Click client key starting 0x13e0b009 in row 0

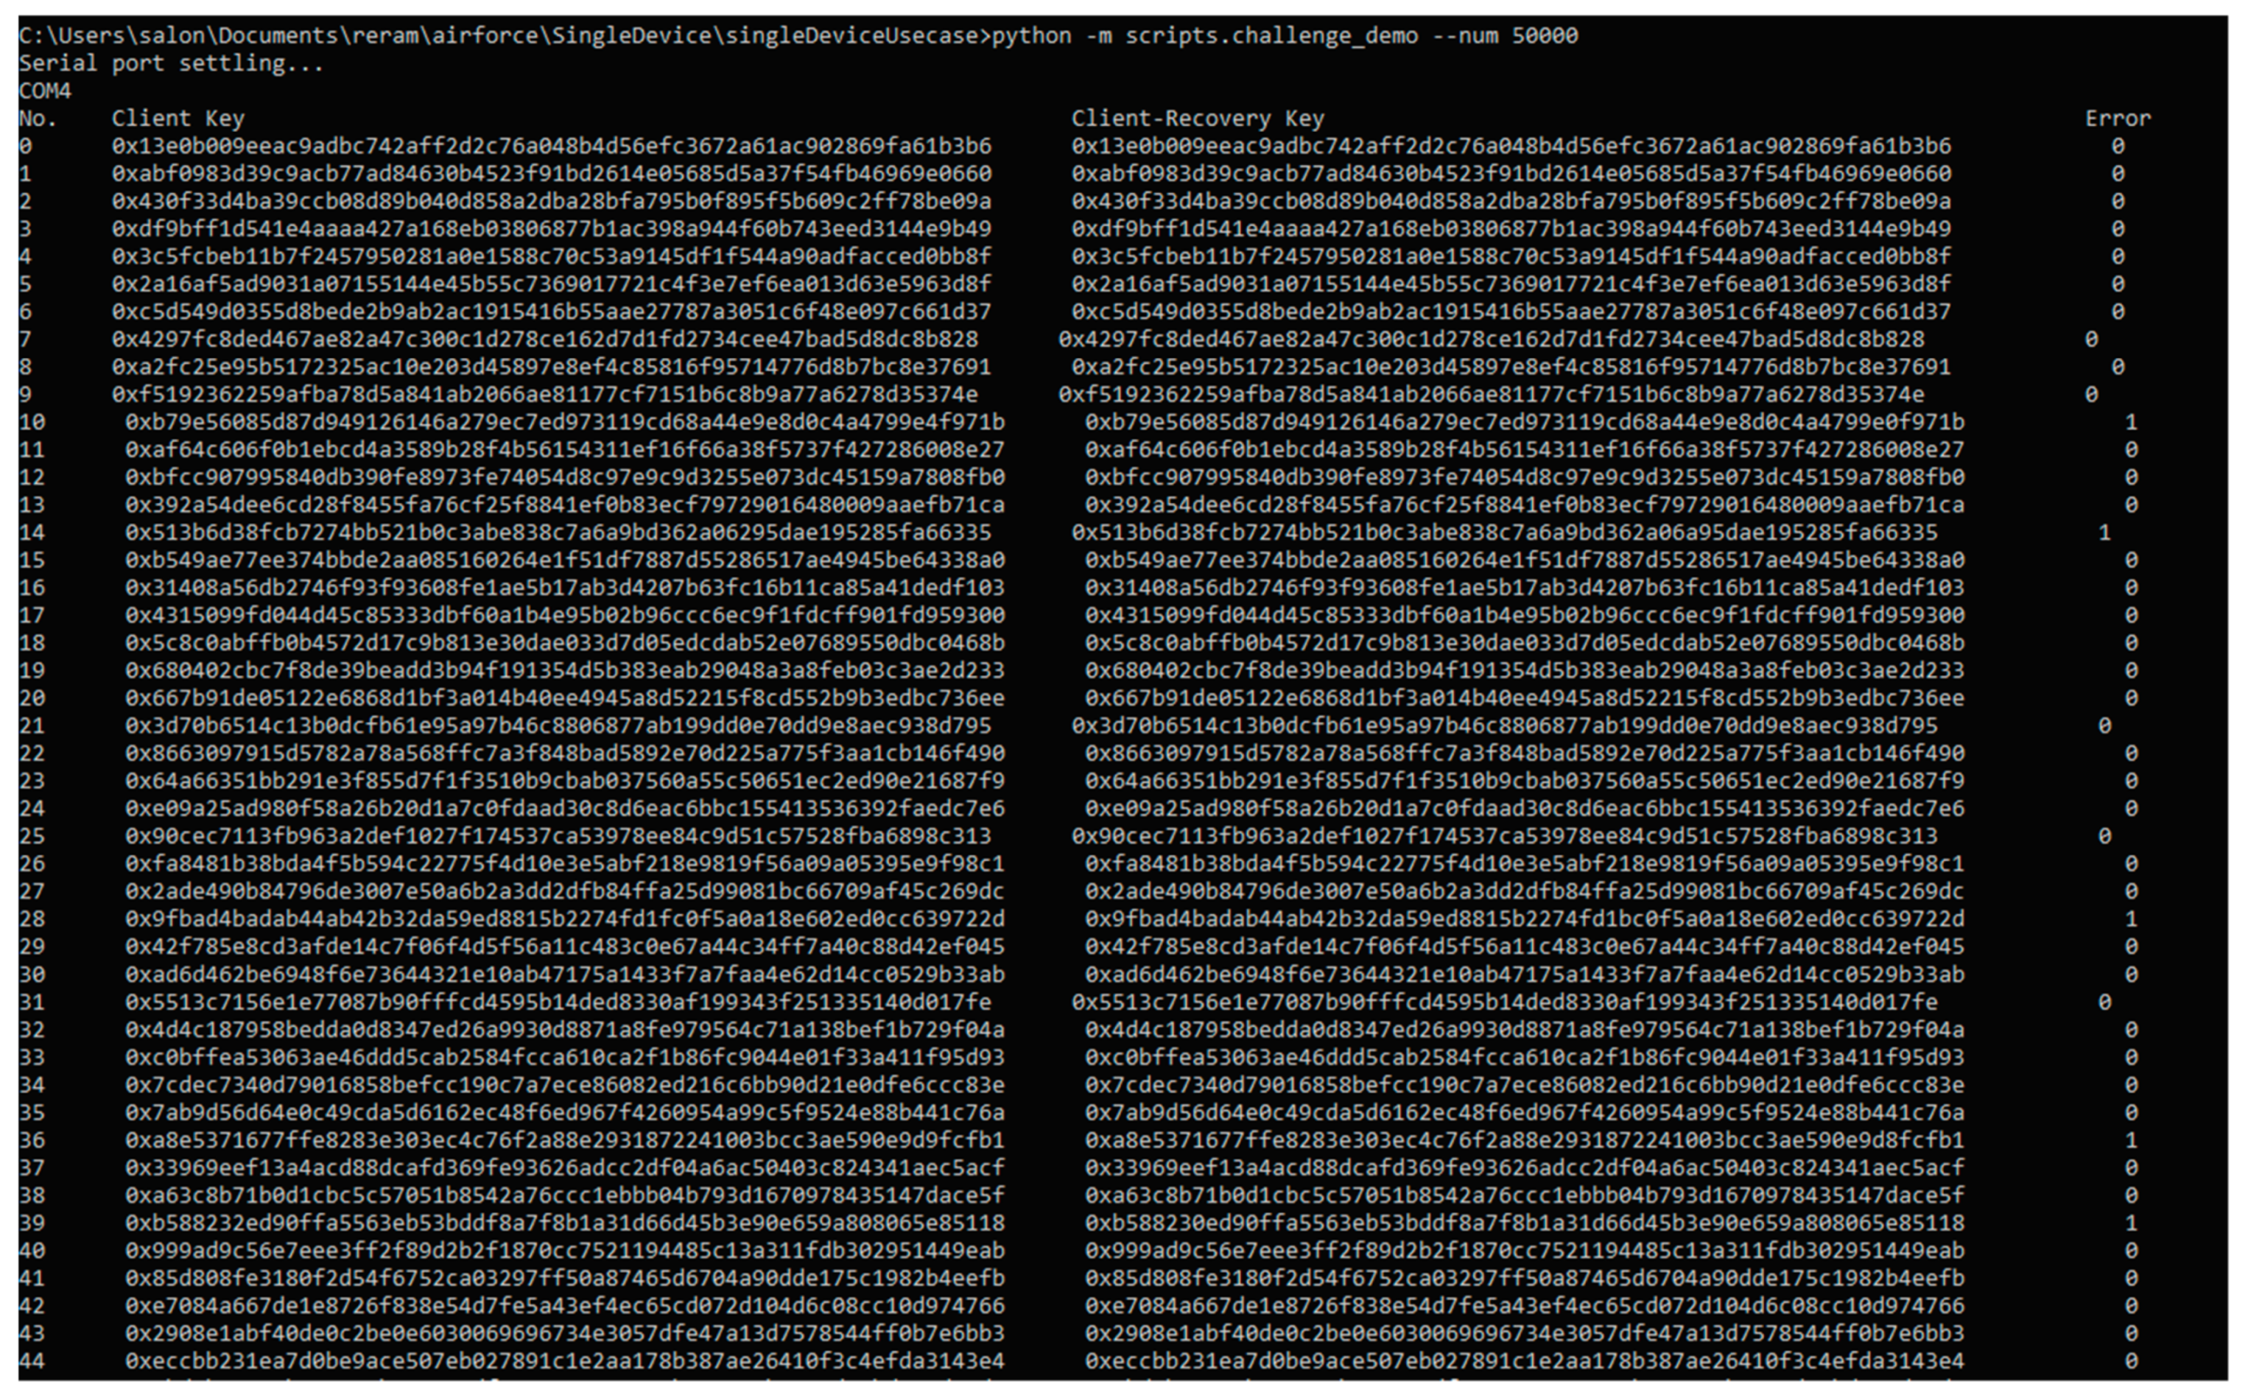point(551,146)
